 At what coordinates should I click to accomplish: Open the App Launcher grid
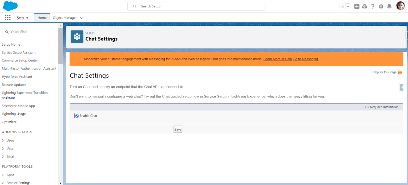coord(8,17)
